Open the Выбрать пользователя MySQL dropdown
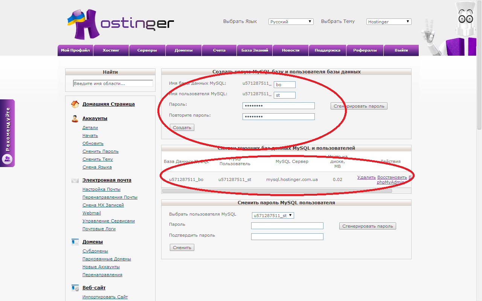482x301 pixels. click(273, 216)
